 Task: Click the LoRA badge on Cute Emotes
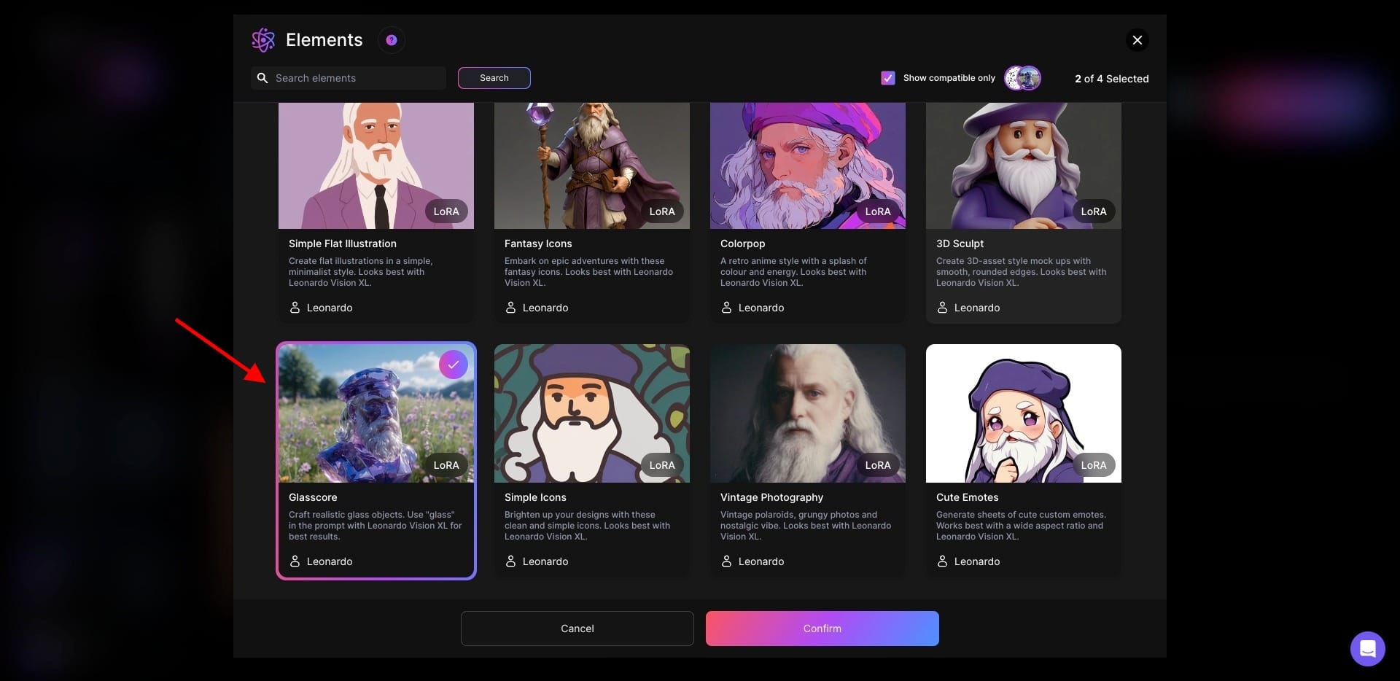pyautogui.click(x=1094, y=465)
